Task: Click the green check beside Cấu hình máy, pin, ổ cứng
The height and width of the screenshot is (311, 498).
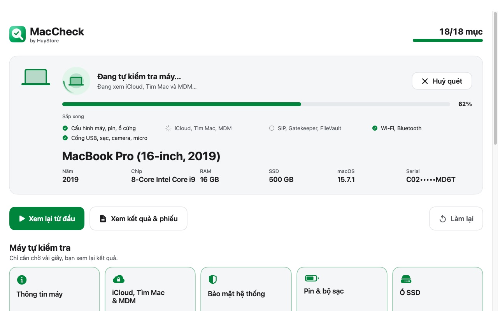Action: [x=65, y=128]
